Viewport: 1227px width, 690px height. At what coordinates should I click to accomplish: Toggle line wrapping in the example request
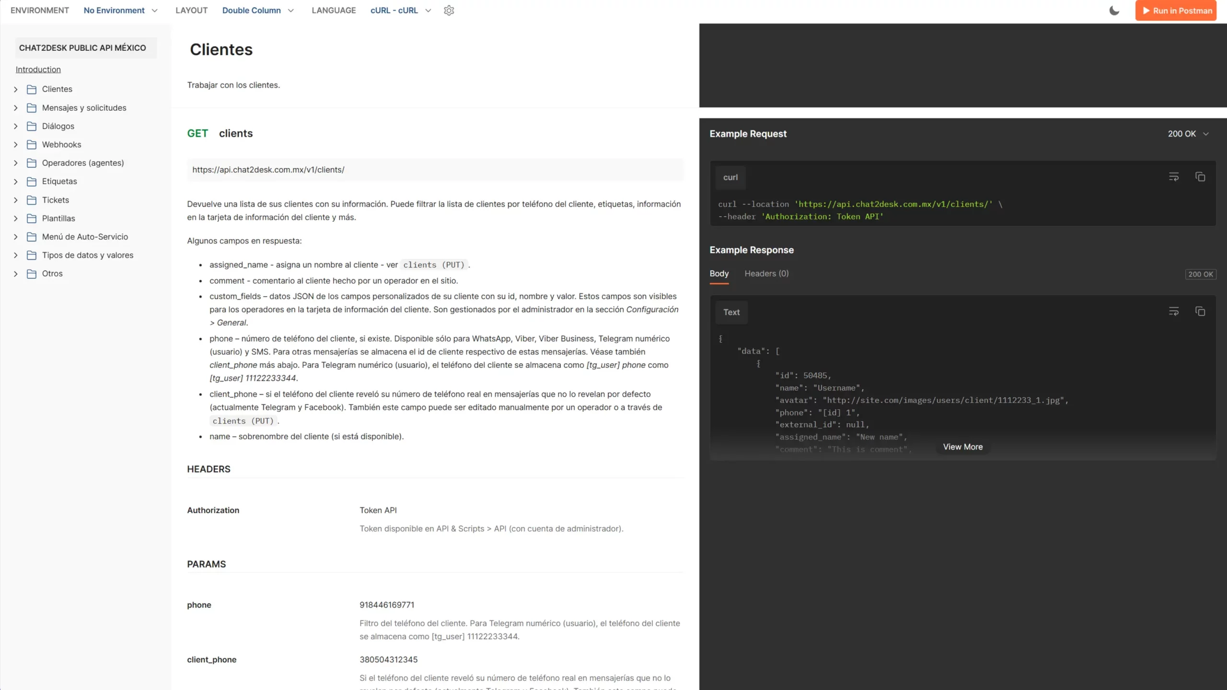click(1174, 176)
